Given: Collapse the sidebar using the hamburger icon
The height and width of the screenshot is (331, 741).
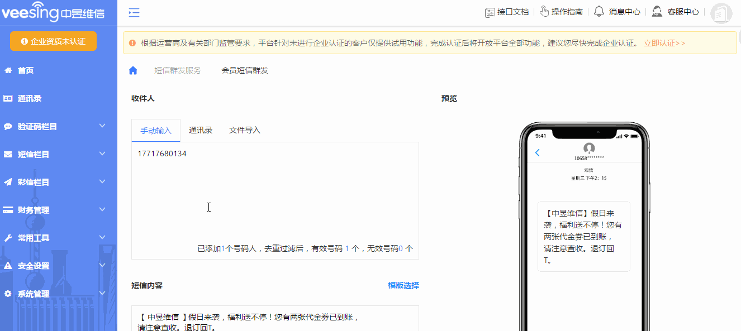Looking at the screenshot, I should (x=133, y=12).
